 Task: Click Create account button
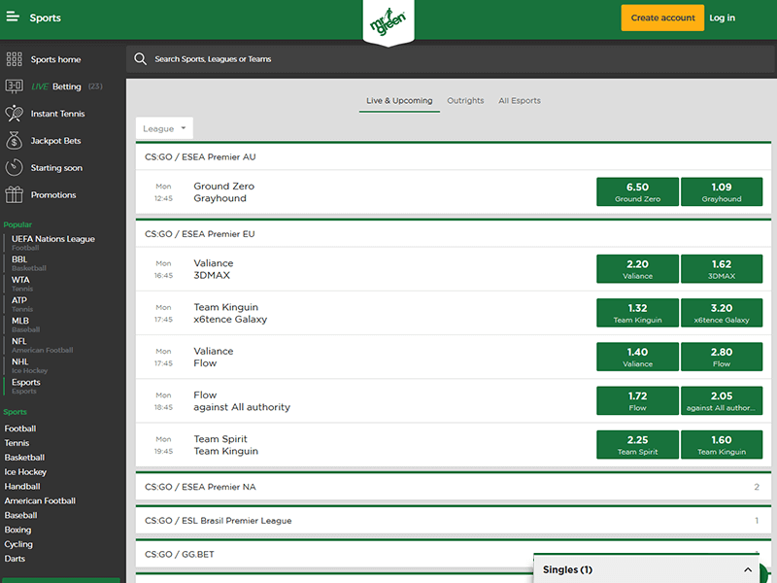tap(662, 17)
